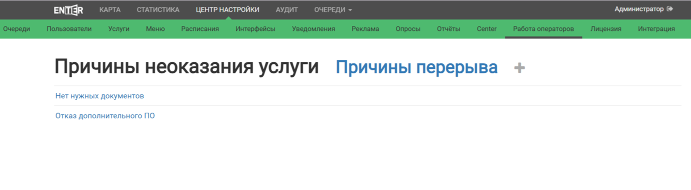Go to the Отчёты tab
The width and height of the screenshot is (691, 190).
[448, 29]
